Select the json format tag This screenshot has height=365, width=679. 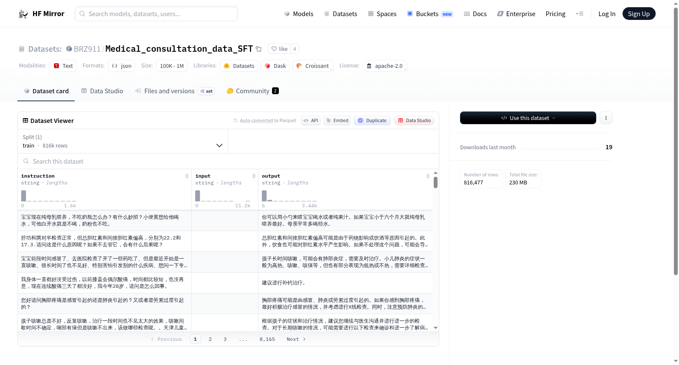coord(121,66)
